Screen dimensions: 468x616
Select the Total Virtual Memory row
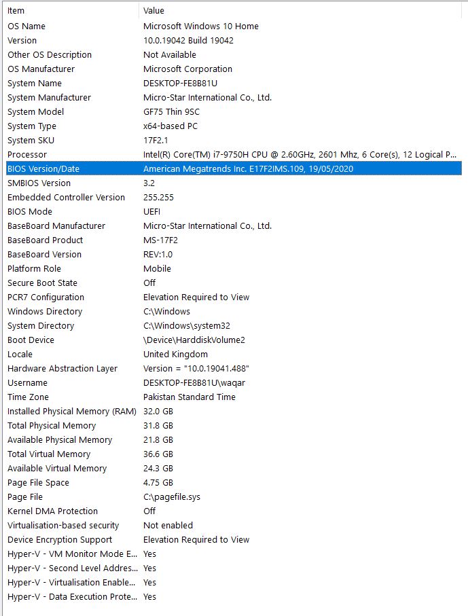[234, 454]
